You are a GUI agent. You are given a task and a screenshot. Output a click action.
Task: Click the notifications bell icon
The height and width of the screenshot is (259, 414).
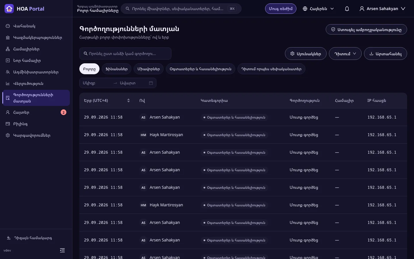pyautogui.click(x=347, y=9)
